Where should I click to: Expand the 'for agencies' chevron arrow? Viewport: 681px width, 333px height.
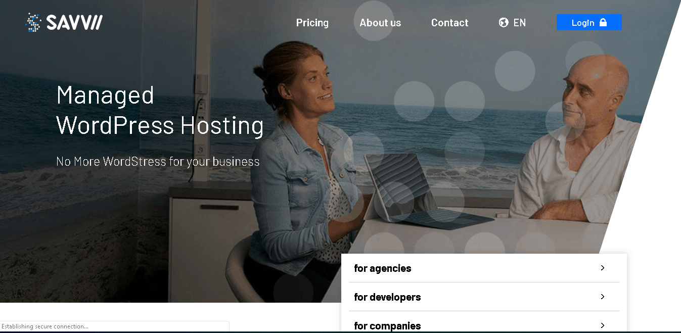coord(603,268)
